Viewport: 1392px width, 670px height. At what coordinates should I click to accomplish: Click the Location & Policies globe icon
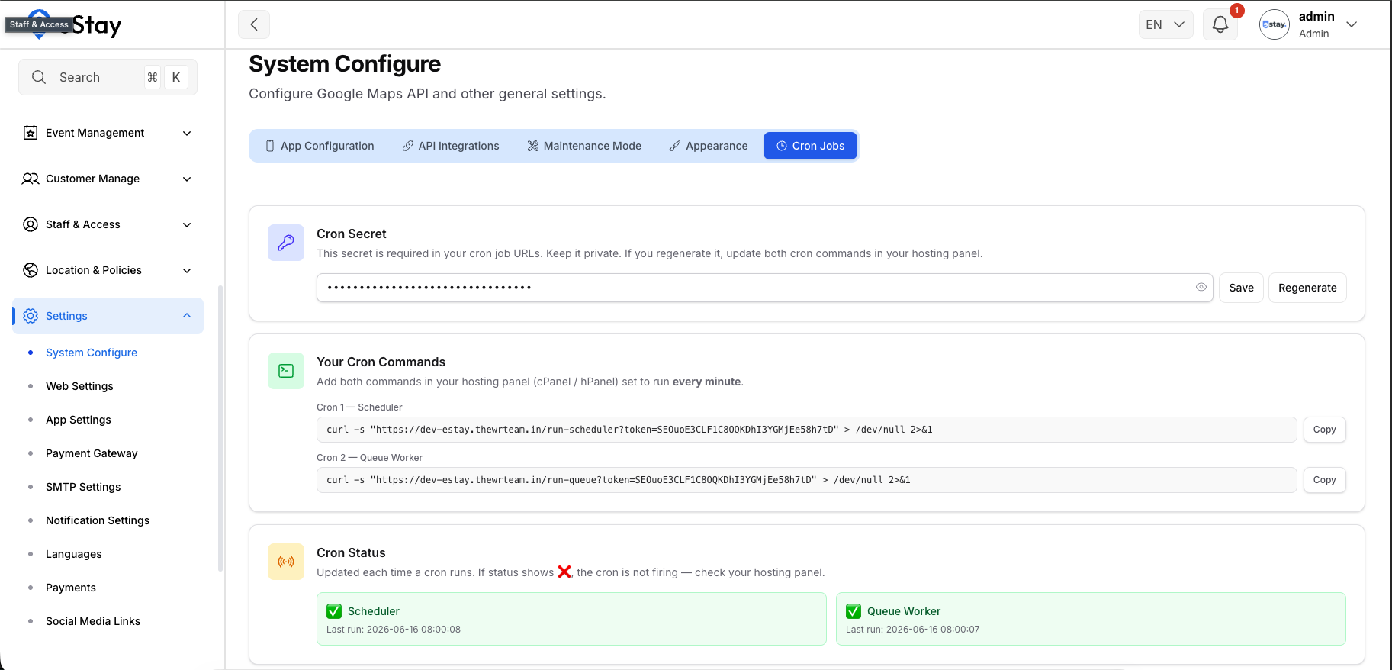[31, 270]
